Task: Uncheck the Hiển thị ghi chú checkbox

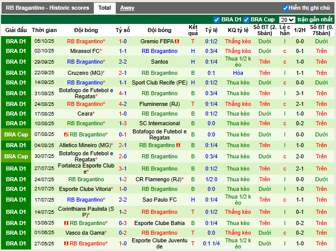Action: pyautogui.click(x=285, y=8)
